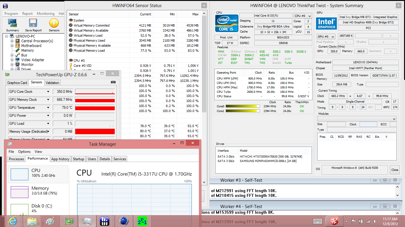405x227 pixels.
Task: Select Memory performance tile in Task Manager
Action: (x=38, y=192)
